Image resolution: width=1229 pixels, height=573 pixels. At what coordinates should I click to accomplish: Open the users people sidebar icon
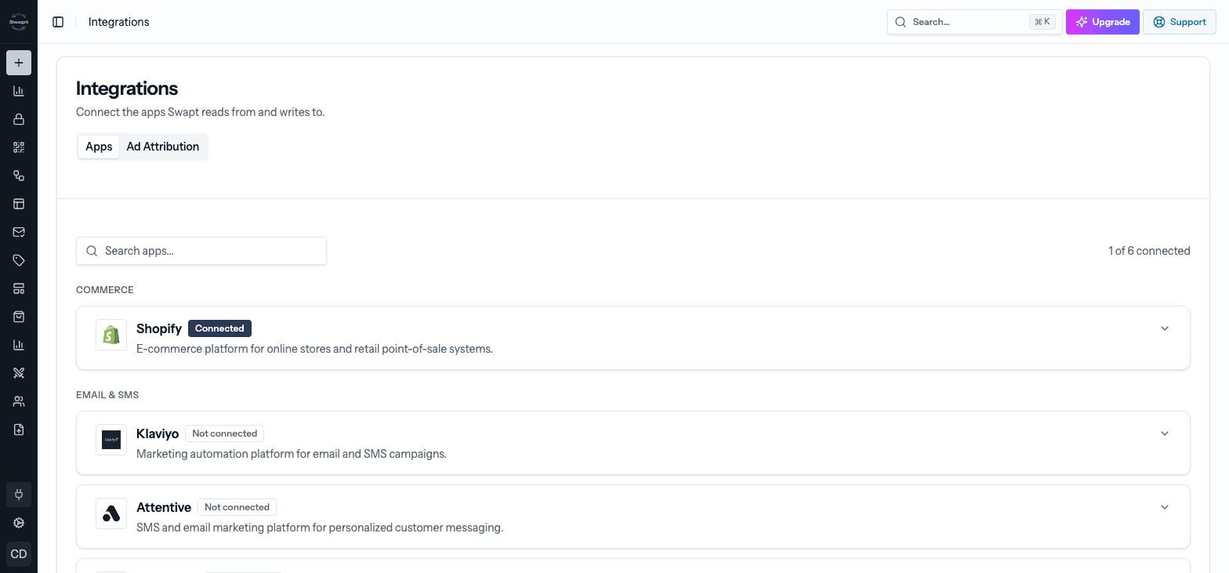[x=19, y=401]
